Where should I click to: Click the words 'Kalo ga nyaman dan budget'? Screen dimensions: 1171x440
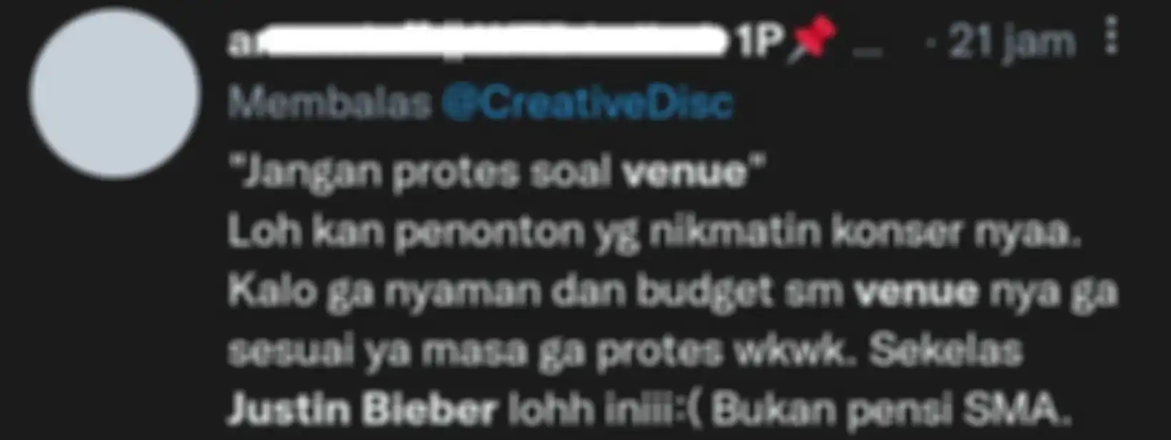pyautogui.click(x=501, y=293)
